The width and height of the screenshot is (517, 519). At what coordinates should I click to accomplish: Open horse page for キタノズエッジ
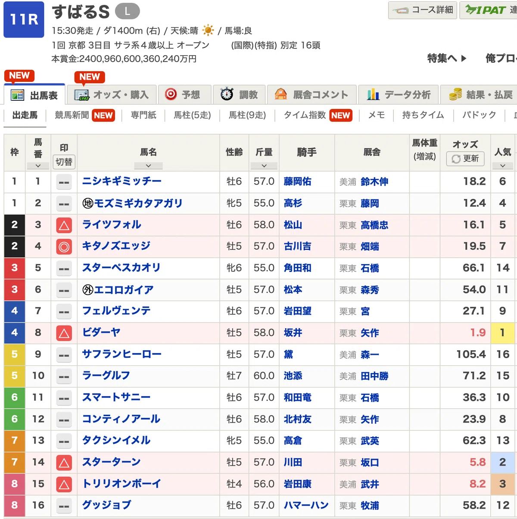(116, 246)
